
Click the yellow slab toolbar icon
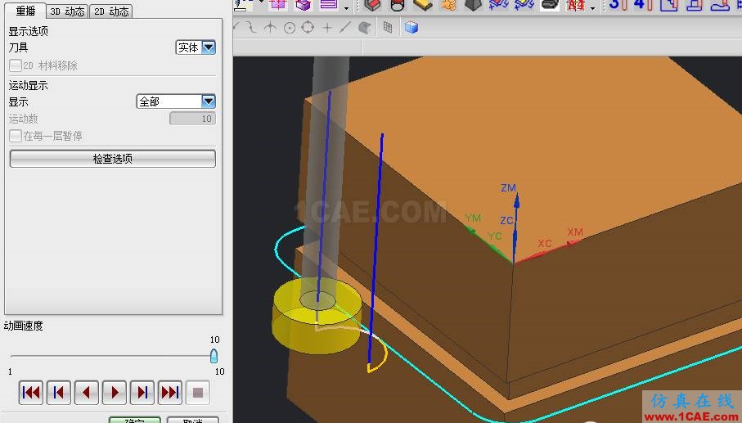(x=423, y=5)
